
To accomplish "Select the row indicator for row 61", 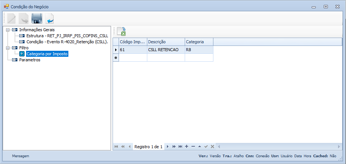I will [116, 50].
